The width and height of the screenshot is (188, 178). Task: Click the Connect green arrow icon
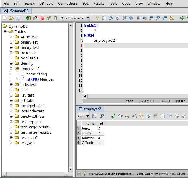click(29, 18)
